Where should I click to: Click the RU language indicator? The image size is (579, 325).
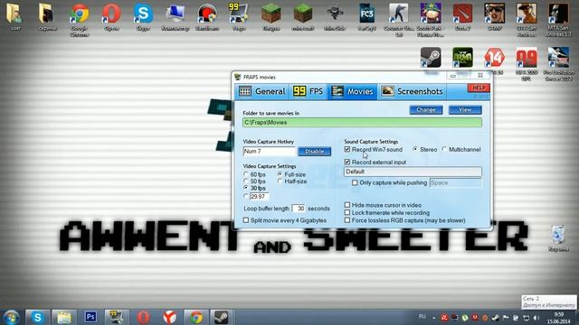[x=422, y=317]
